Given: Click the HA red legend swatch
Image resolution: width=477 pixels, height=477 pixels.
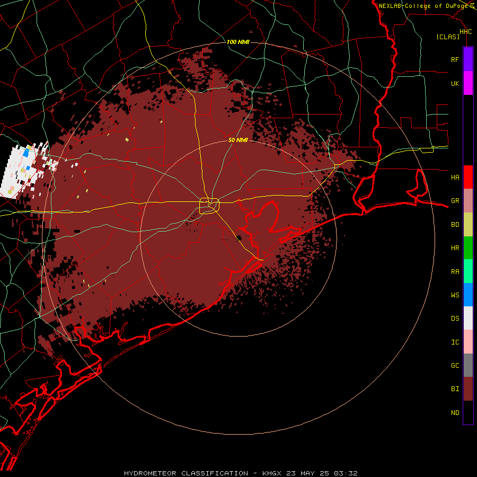Looking at the screenshot, I should pyautogui.click(x=468, y=177).
